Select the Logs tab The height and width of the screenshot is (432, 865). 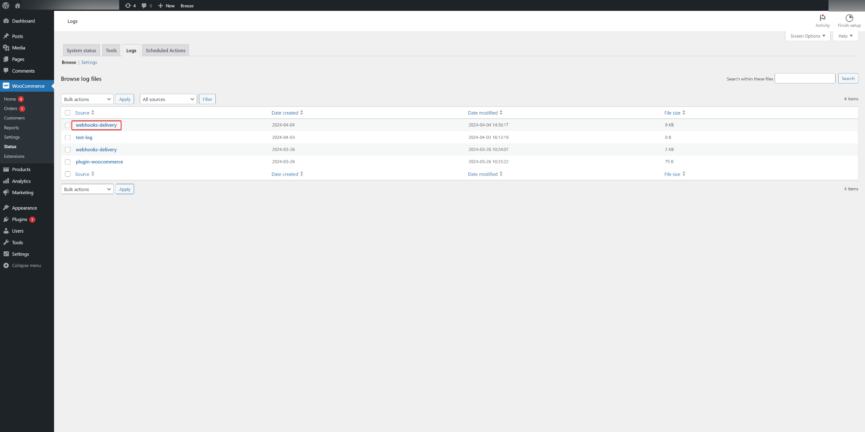(x=131, y=50)
